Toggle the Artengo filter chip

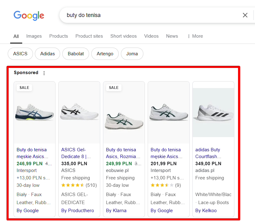click(x=105, y=54)
